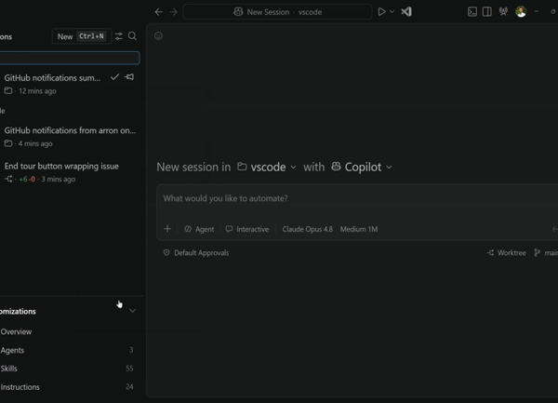Switch the Agent mode selector
558x403 pixels.
199,229
